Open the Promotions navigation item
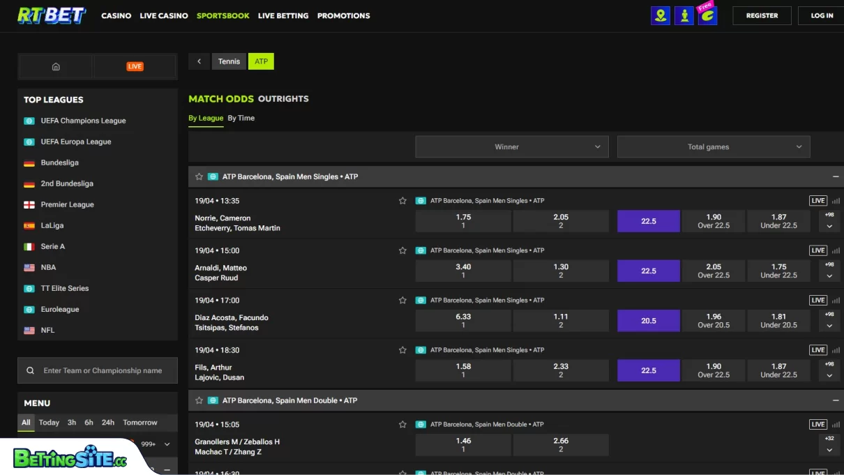844x475 pixels. click(x=344, y=15)
